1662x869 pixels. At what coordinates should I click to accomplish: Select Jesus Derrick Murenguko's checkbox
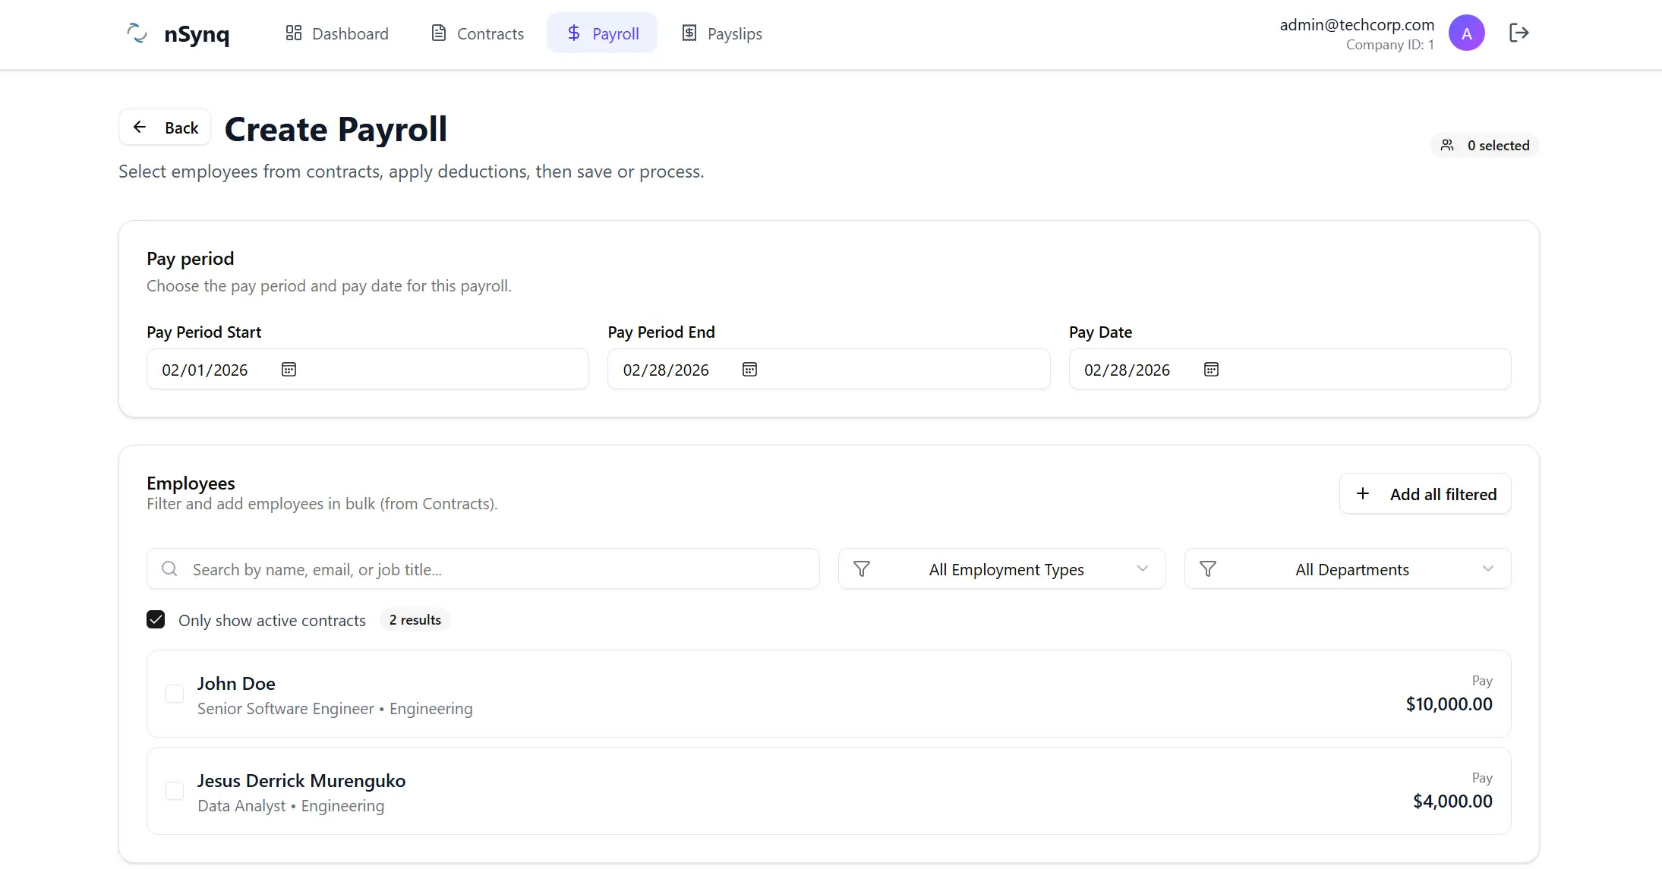coord(174,790)
